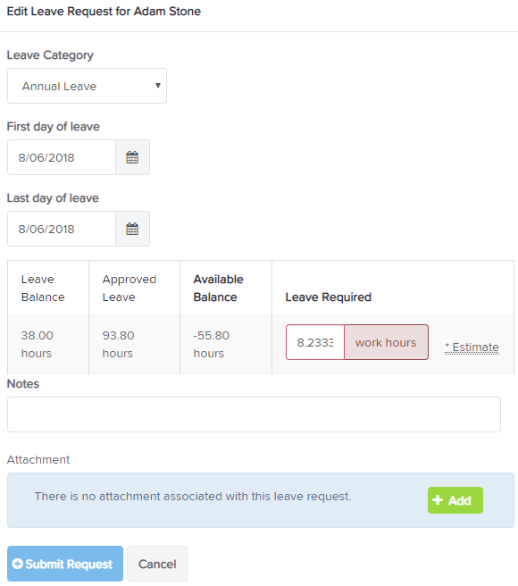Click the no attachment message text
The image size is (518, 586).
click(x=193, y=497)
